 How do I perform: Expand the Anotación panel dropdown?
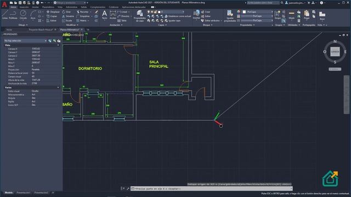116,25
